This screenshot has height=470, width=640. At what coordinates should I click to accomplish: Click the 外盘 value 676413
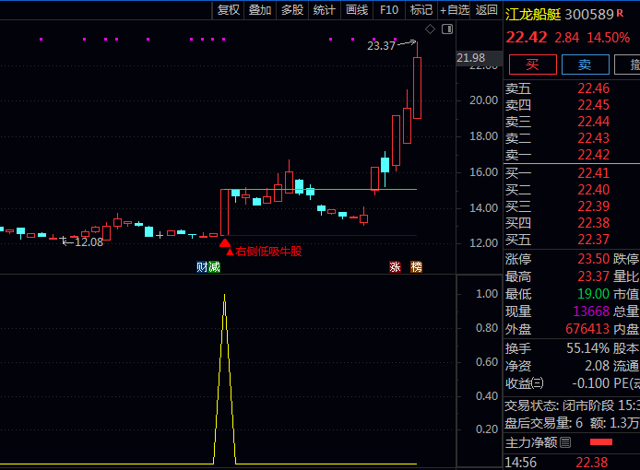coord(587,329)
